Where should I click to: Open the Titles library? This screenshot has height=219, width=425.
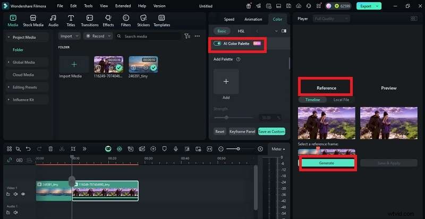pos(71,21)
